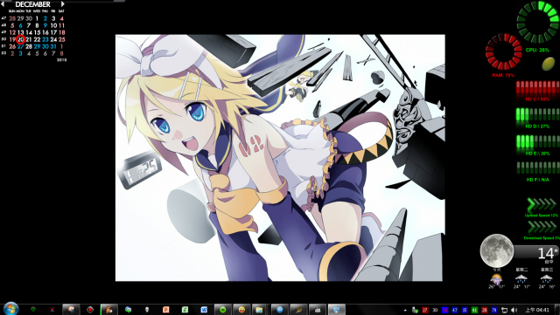This screenshot has height=315, width=560.
Task: Click the red X taskbar icon
Action: click(x=52, y=309)
